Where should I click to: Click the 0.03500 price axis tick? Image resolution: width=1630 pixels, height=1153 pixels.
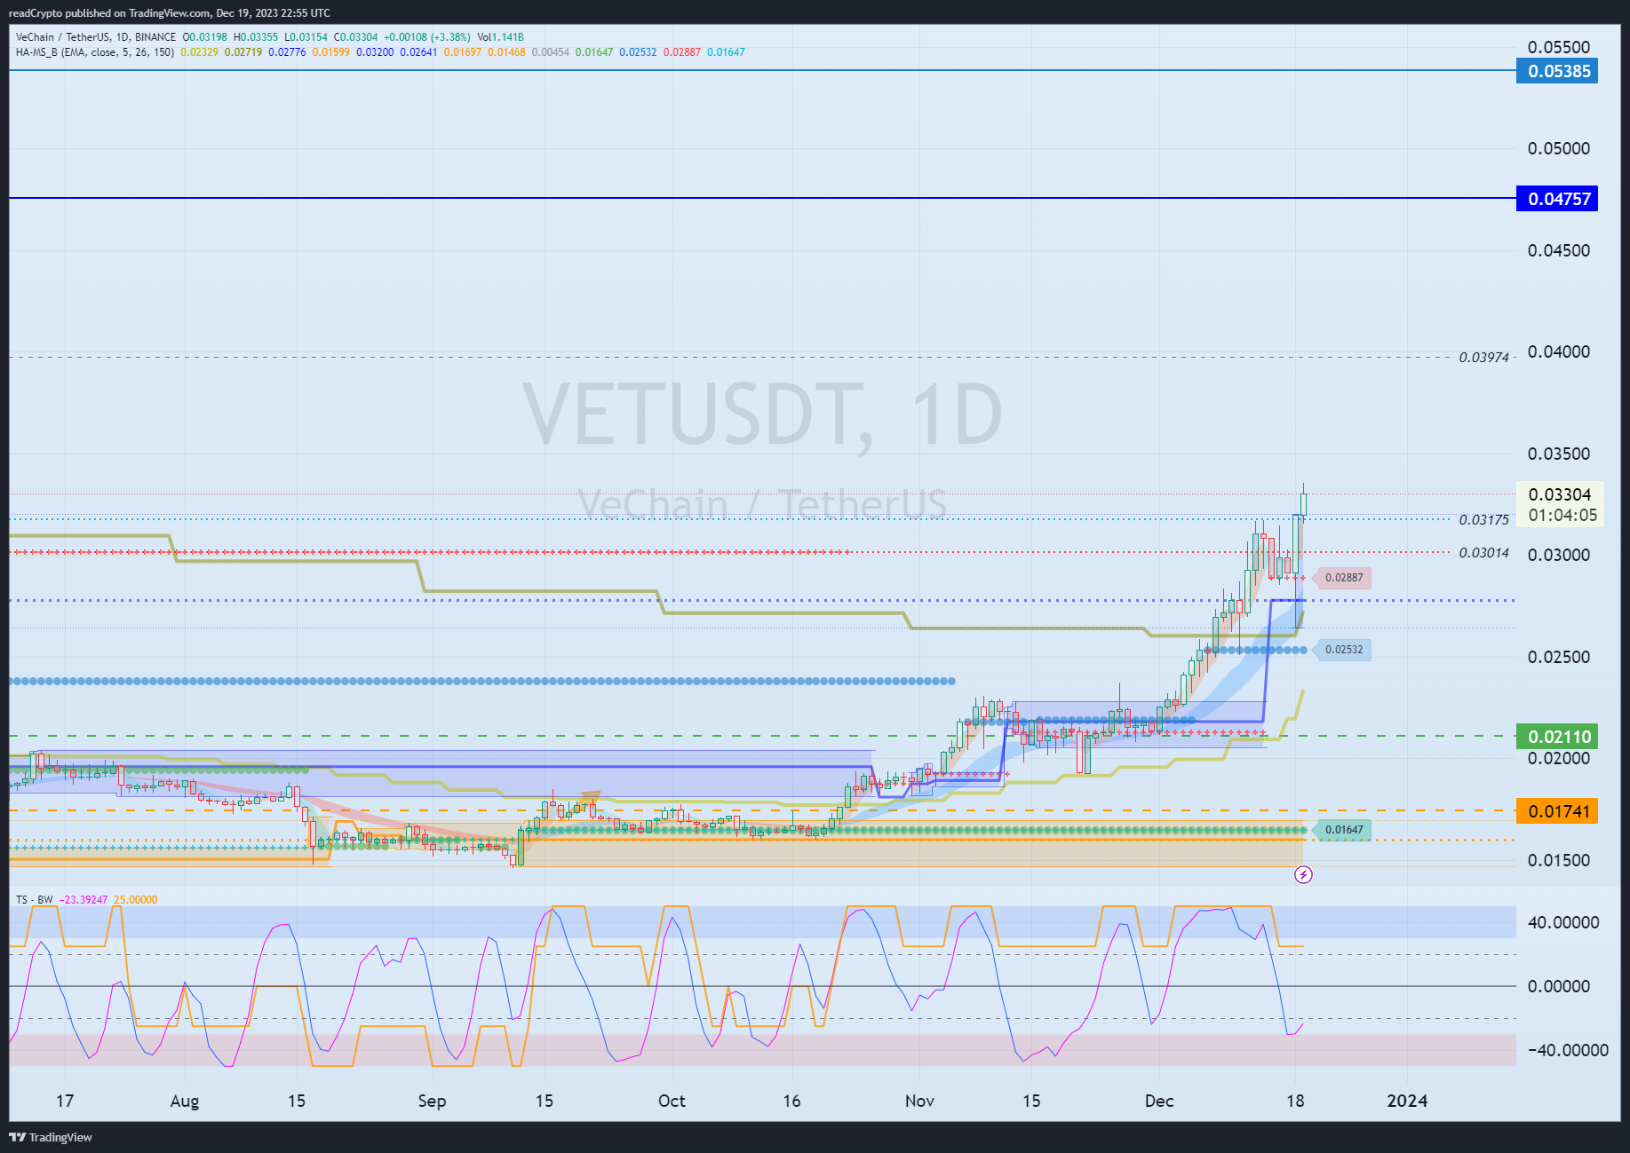pos(1559,454)
